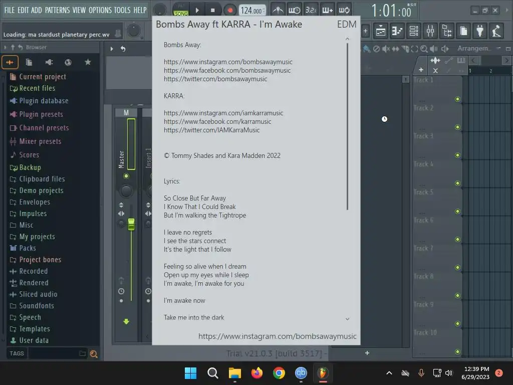Switch browser to plugins tab icon
Viewport: 513px width, 385px height.
point(49,62)
